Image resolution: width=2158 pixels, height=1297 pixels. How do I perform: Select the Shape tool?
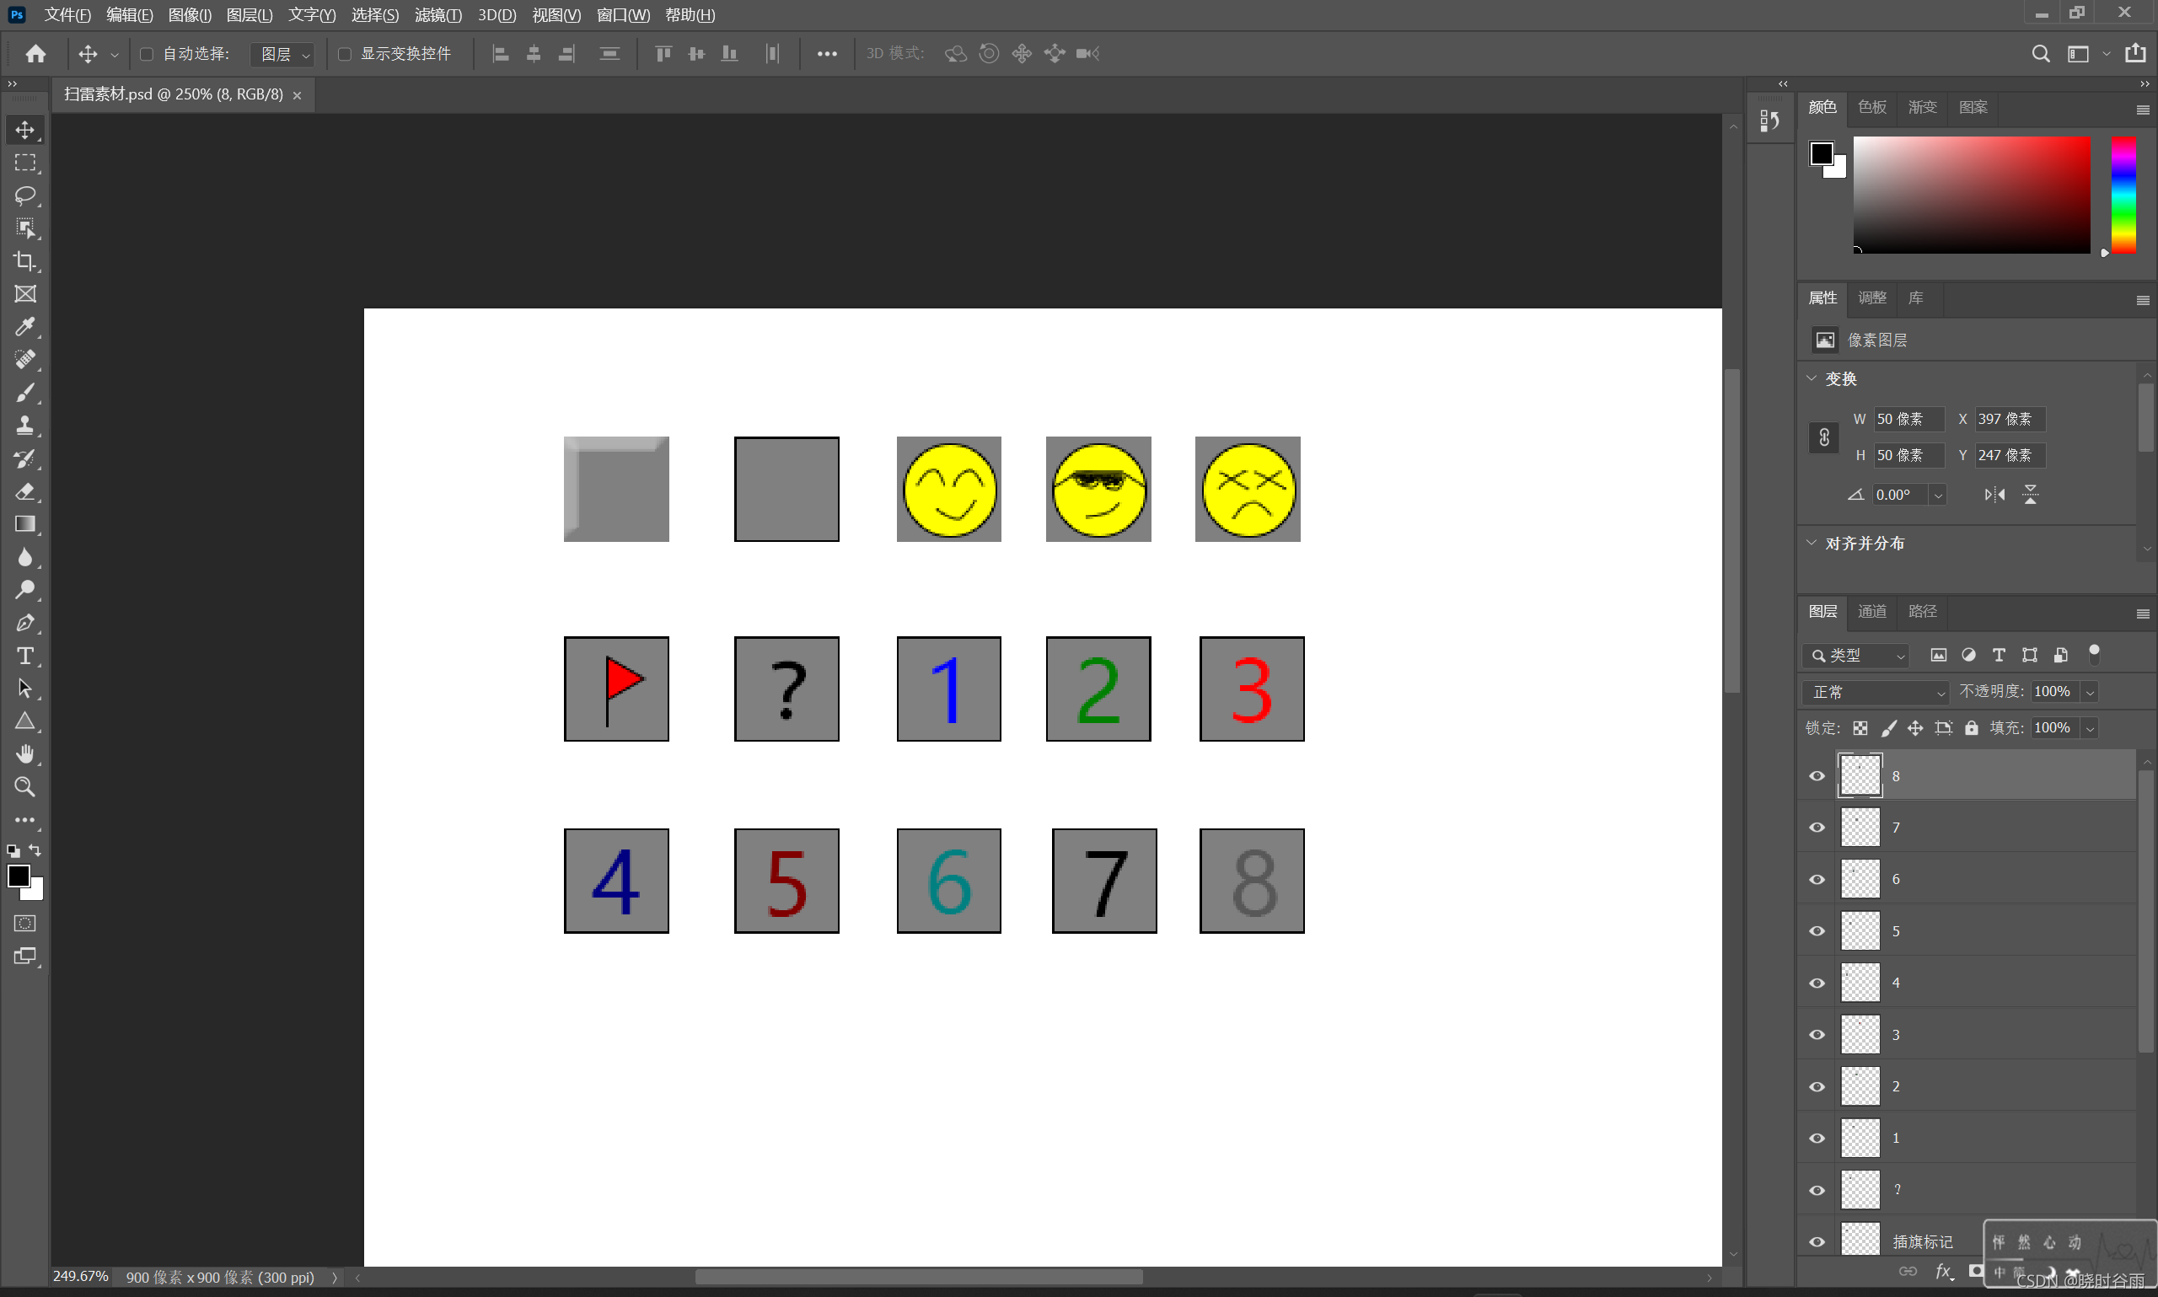[x=24, y=721]
